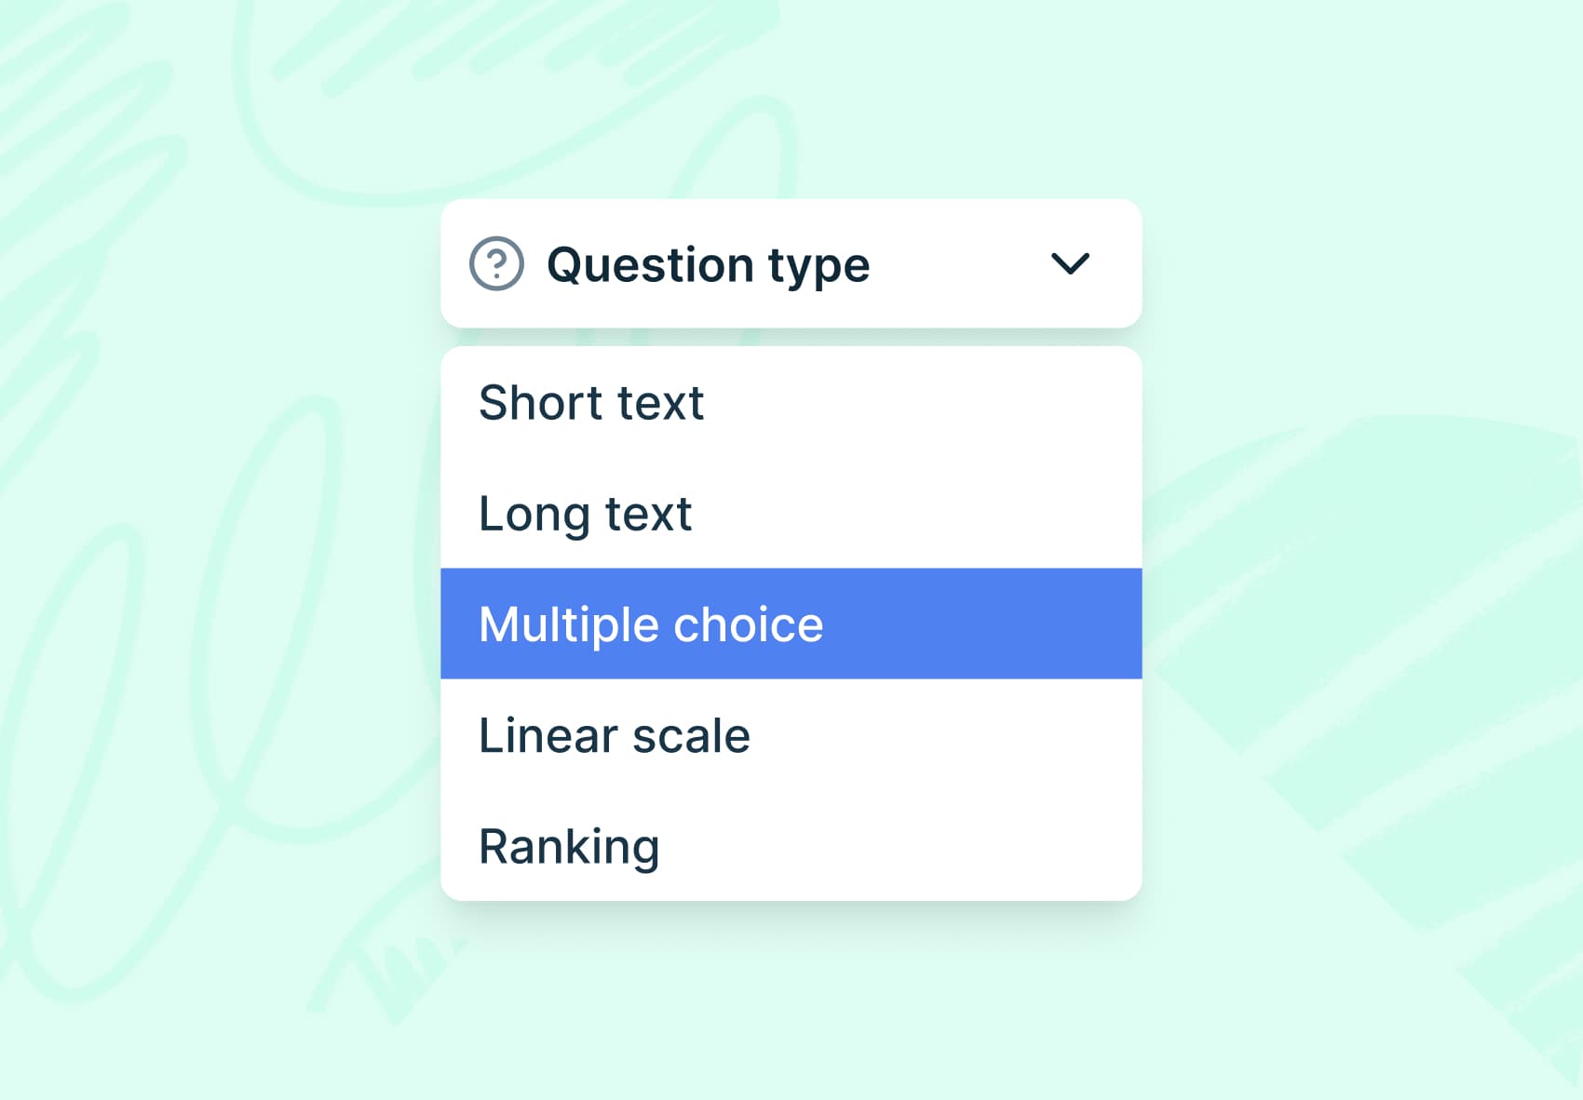The image size is (1583, 1100).
Task: Click the Ranking option at the bottom
Action: 568,845
